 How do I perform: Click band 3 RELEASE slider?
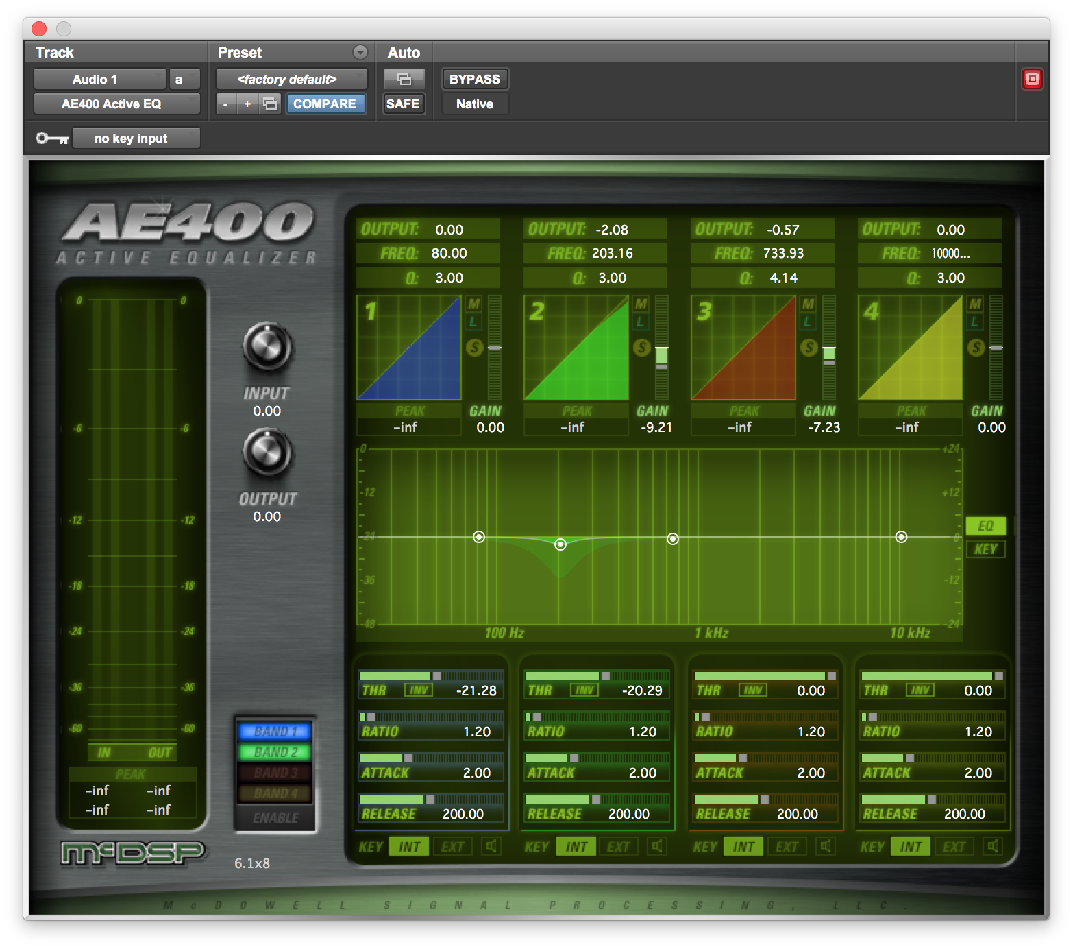[765, 799]
